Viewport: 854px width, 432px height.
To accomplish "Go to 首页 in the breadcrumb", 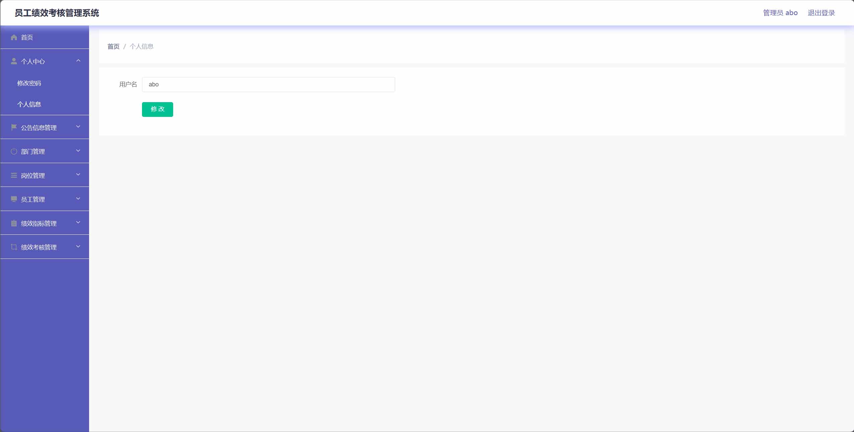I will click(113, 47).
